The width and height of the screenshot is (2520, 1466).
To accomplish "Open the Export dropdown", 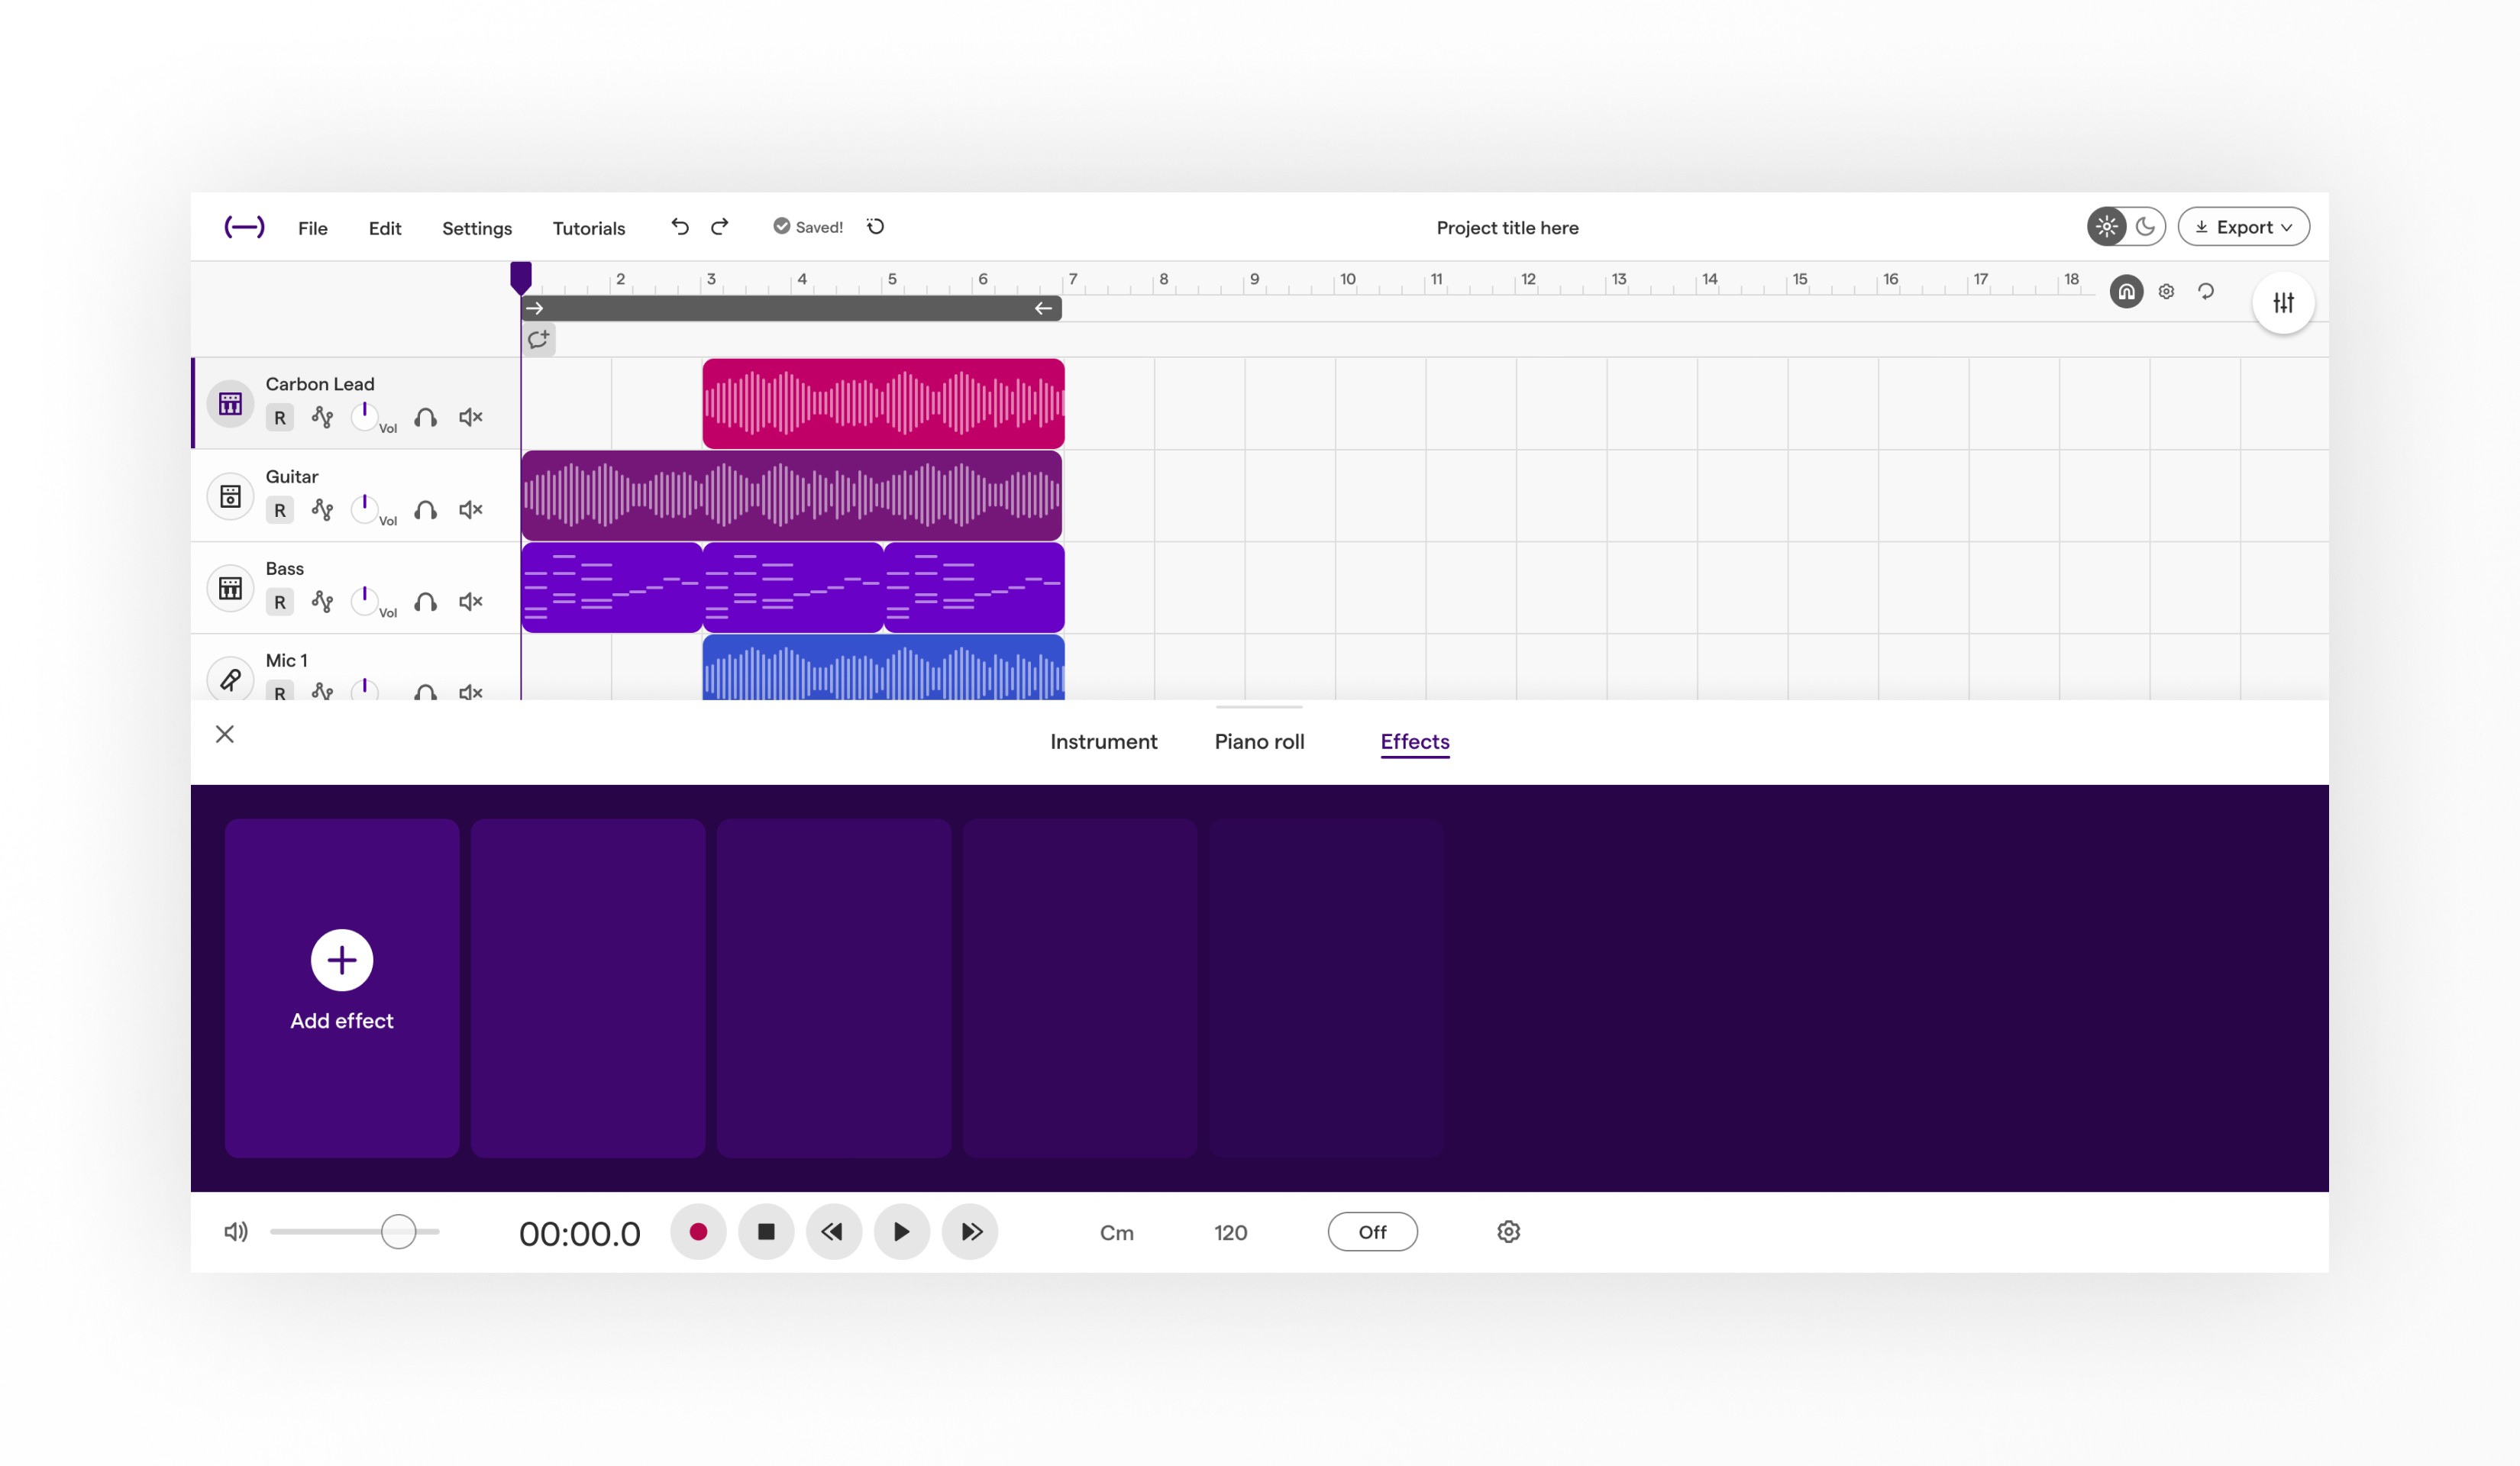I will (2244, 227).
